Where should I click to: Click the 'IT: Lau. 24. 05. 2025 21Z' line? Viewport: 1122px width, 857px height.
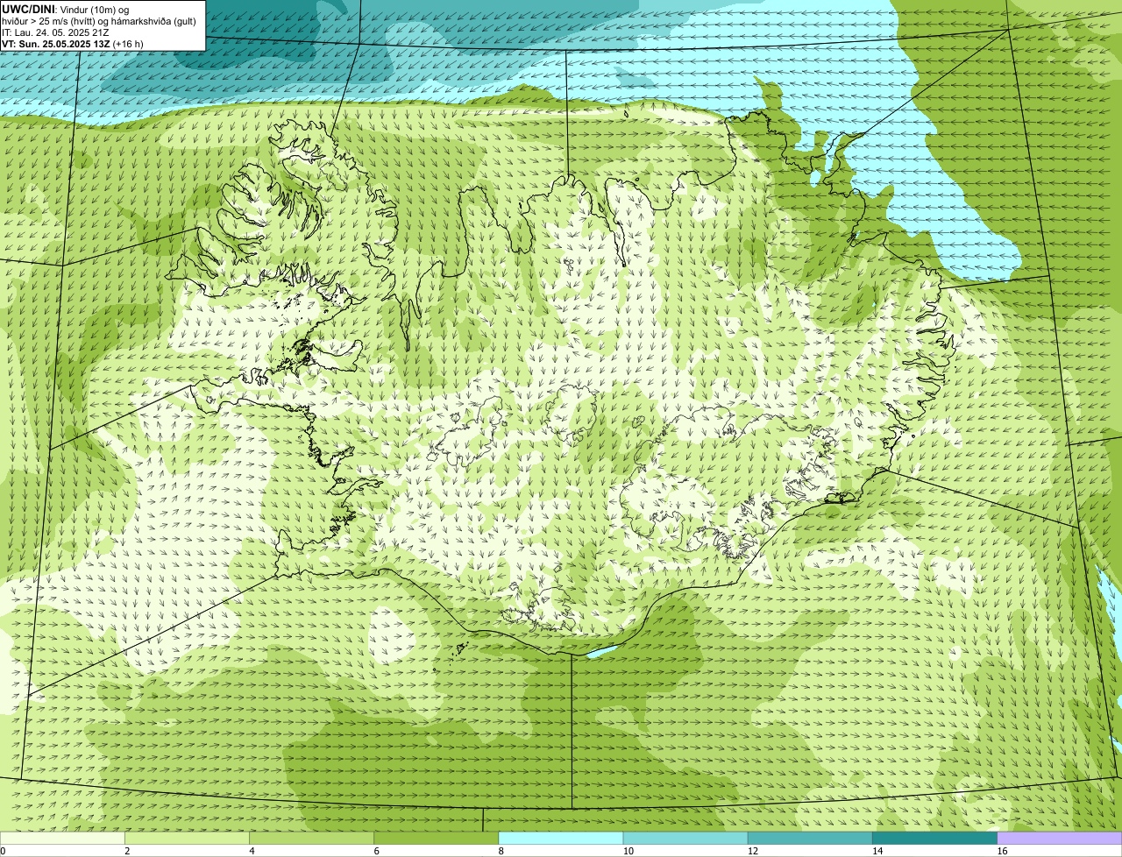point(55,32)
